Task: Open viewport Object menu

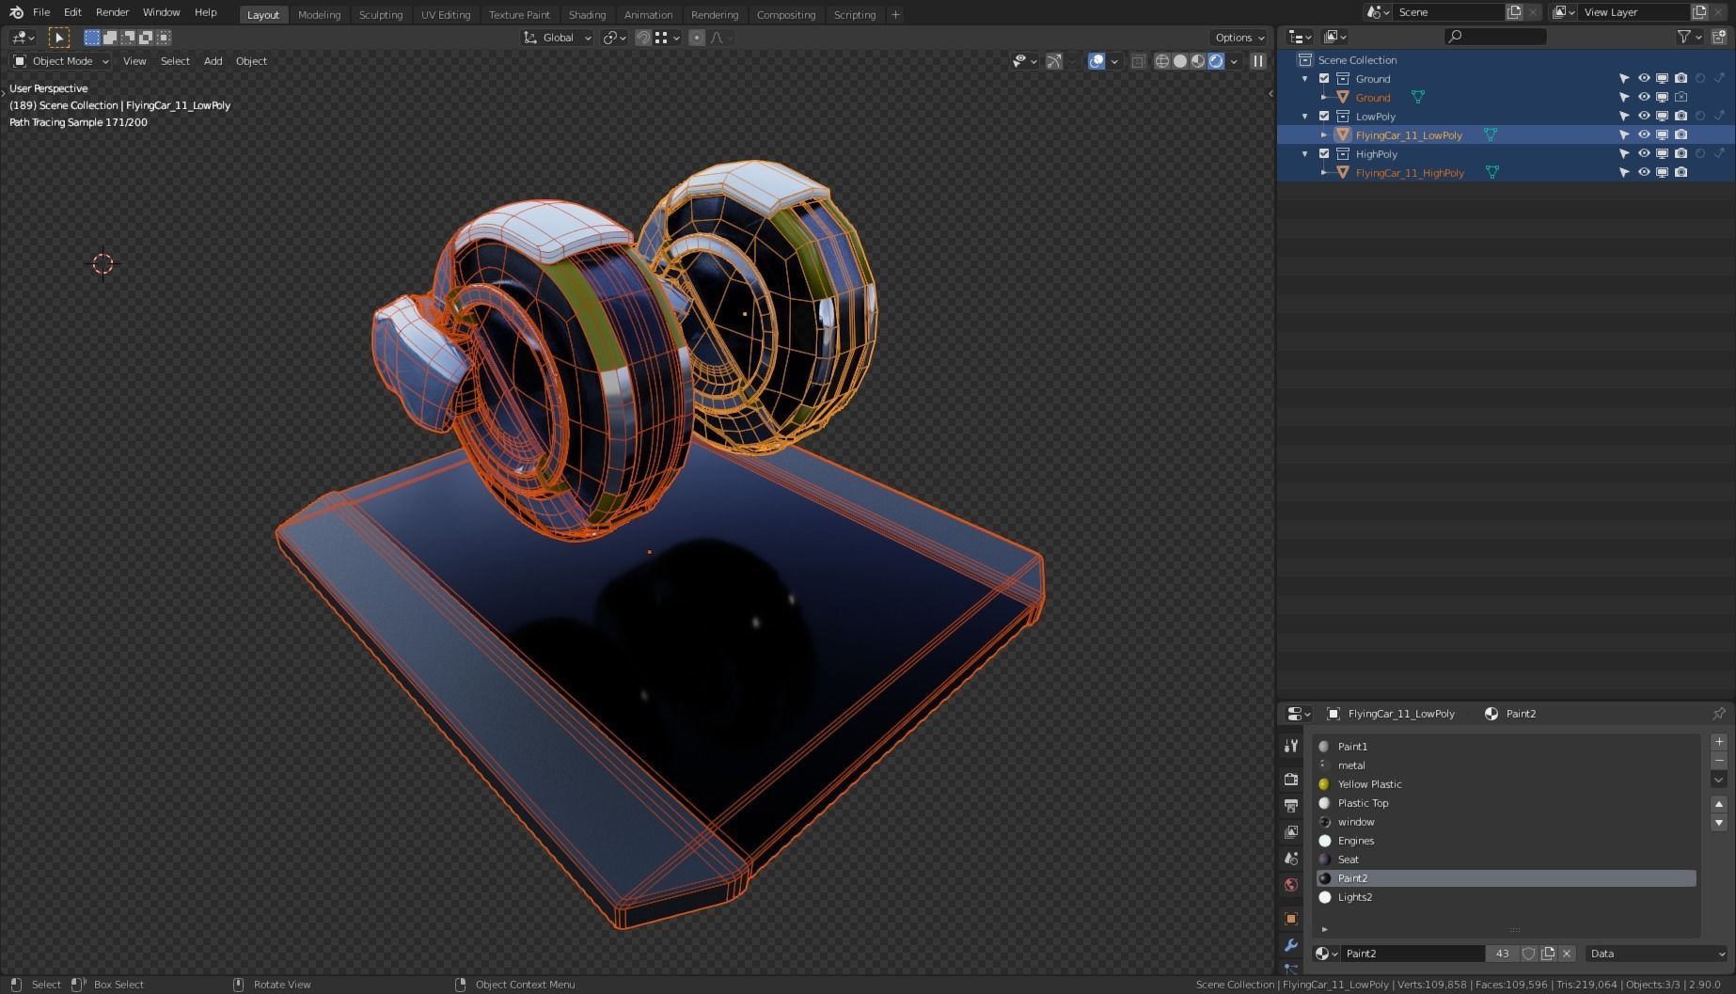Action: click(251, 61)
